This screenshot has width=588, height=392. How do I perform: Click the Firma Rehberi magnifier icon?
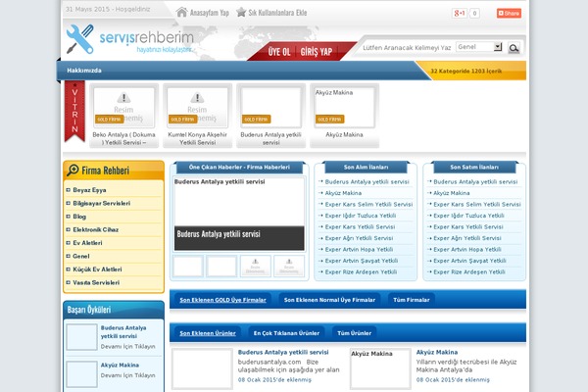pyautogui.click(x=73, y=170)
